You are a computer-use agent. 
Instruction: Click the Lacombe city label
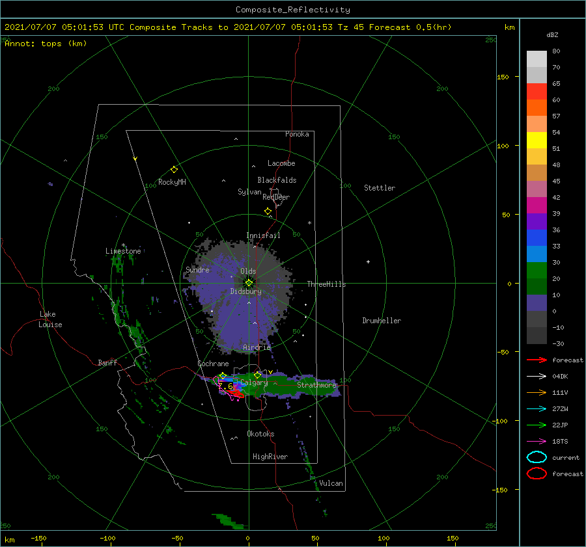281,163
